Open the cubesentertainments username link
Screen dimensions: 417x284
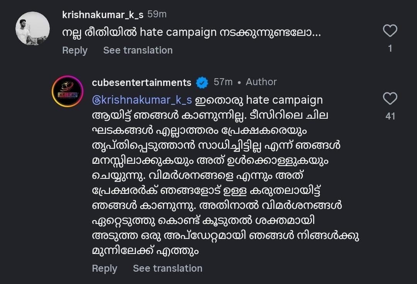[x=142, y=82]
